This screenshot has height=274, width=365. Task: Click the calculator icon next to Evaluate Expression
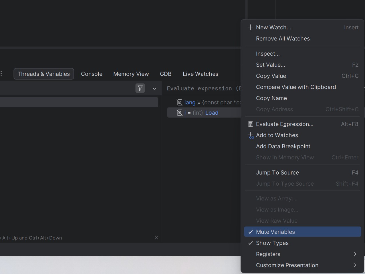coord(251,124)
